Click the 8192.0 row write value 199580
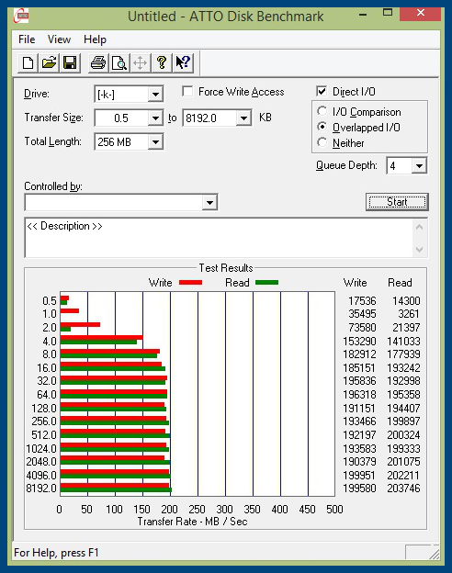Viewport: 452px width, 573px height. point(359,489)
